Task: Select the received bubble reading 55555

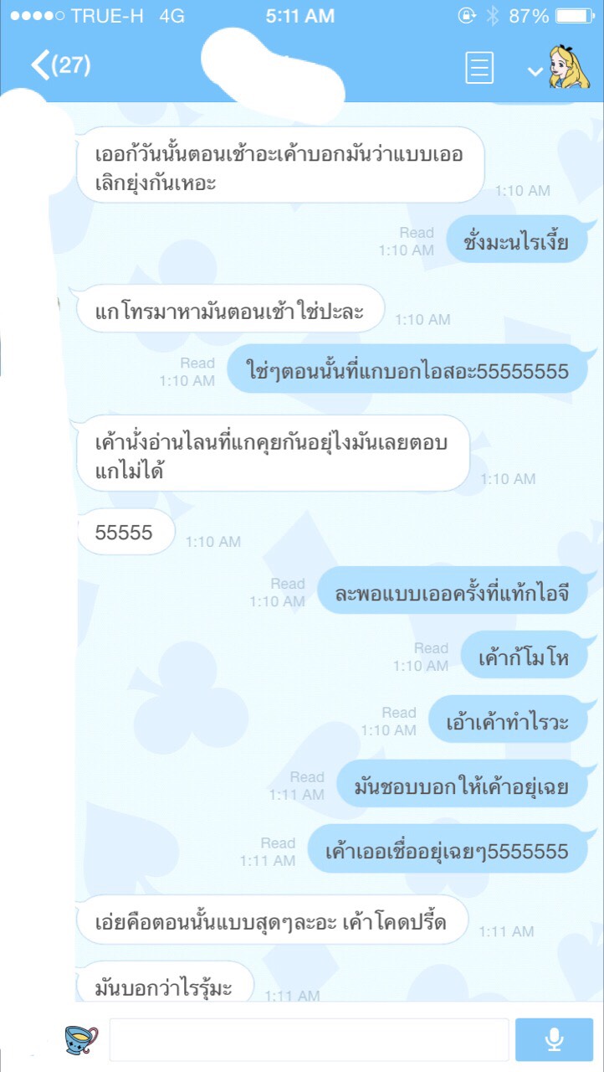Action: [125, 532]
